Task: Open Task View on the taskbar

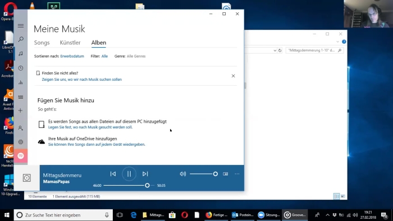Action: coord(120,215)
